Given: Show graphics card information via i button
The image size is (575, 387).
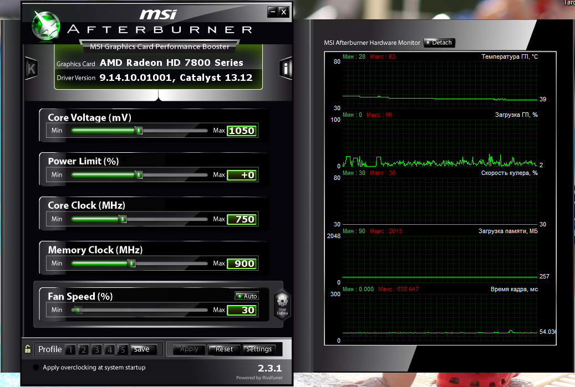Looking at the screenshot, I should tap(286, 68).
